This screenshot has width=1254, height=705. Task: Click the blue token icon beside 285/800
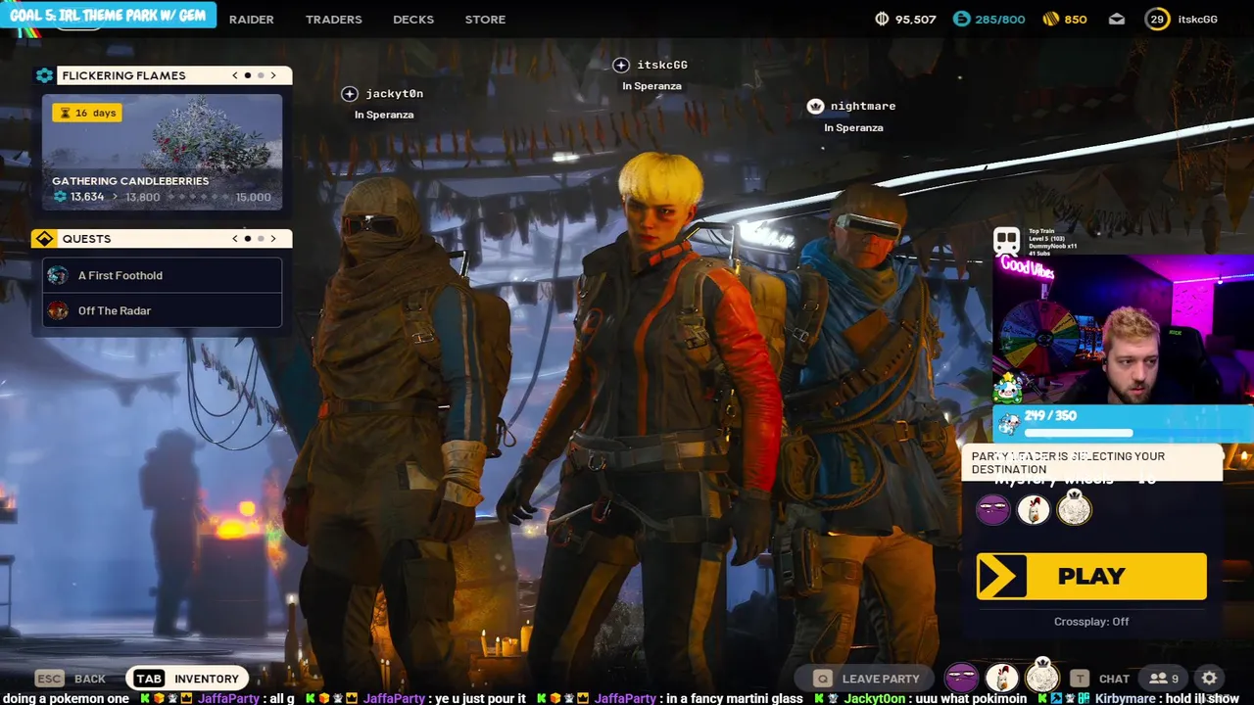[961, 20]
